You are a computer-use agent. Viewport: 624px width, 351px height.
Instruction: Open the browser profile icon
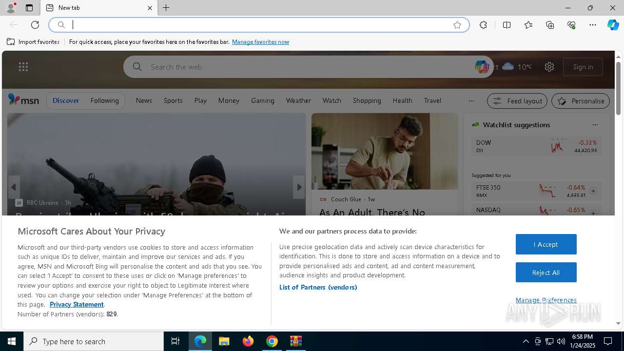coord(11,8)
